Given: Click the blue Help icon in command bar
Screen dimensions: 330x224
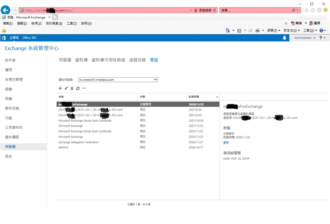Looking at the screenshot, I should tap(321, 31).
